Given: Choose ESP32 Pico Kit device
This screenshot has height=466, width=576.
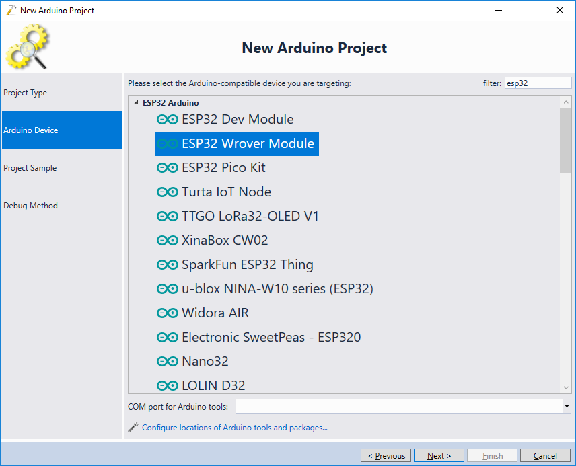Looking at the screenshot, I should (x=223, y=168).
